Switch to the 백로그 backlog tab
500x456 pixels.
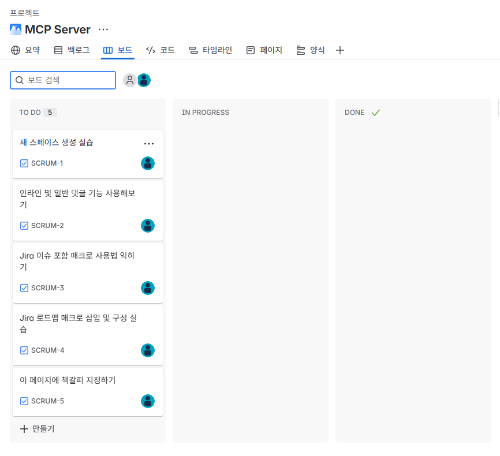pos(72,50)
